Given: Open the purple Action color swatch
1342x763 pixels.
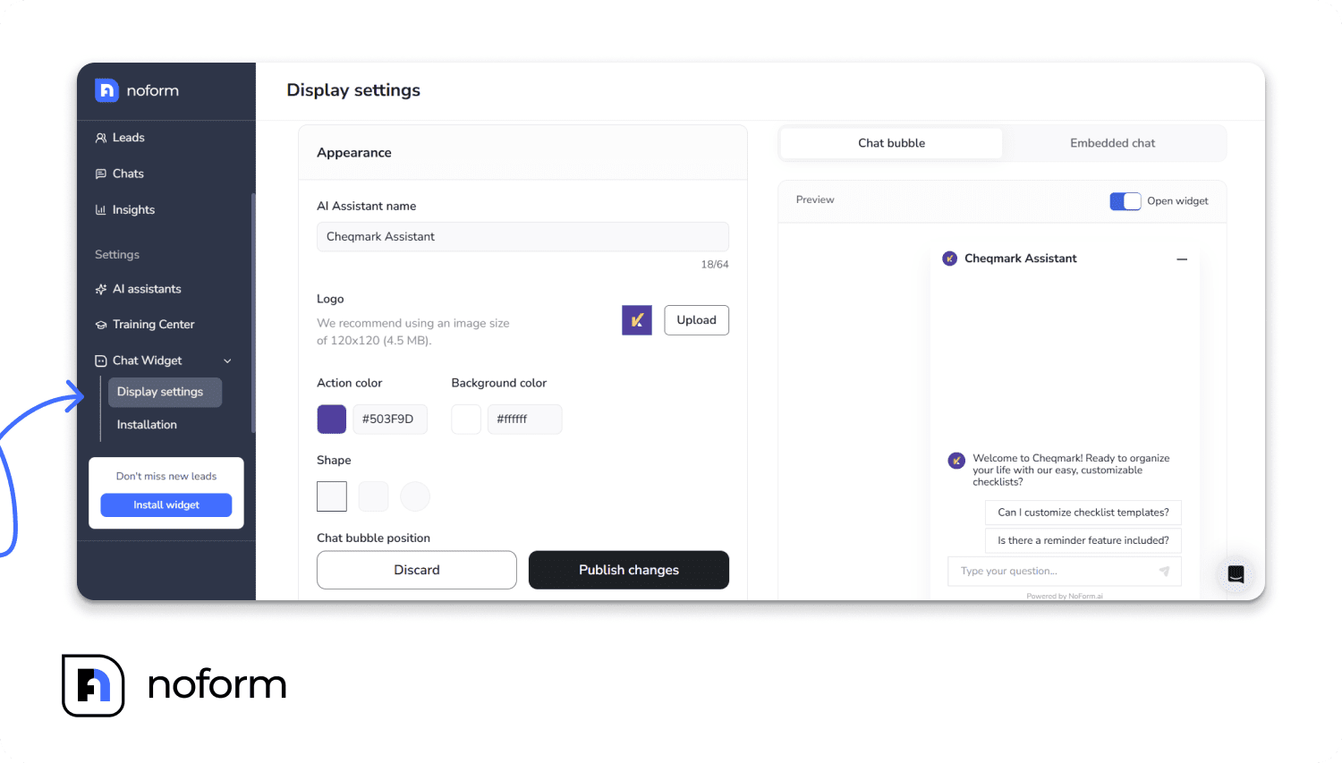Looking at the screenshot, I should click(331, 419).
